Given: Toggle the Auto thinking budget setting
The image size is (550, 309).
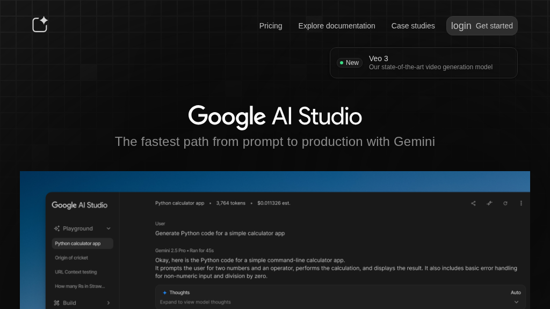Looking at the screenshot, I should tap(515, 292).
